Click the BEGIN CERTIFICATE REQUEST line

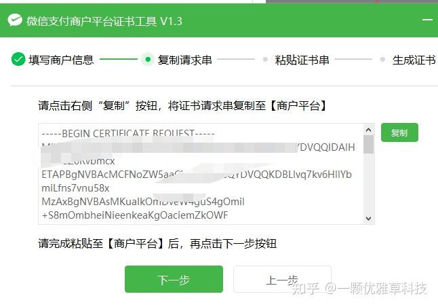(x=128, y=133)
